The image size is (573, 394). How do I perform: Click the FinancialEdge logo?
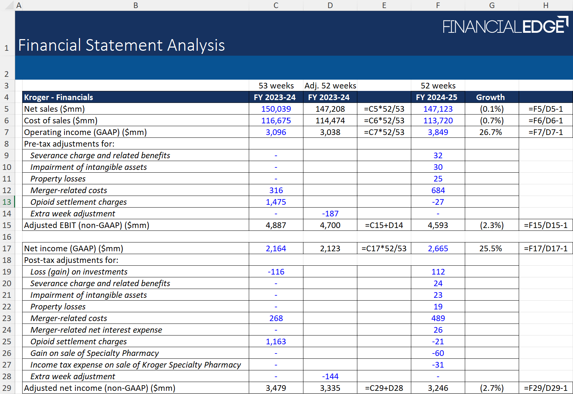[505, 26]
